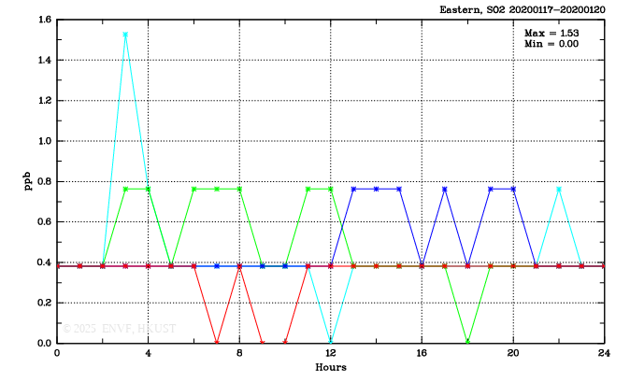The height and width of the screenshot is (382, 630).
Task: Click the red zero-value marker at hour 7
Action: click(x=217, y=343)
